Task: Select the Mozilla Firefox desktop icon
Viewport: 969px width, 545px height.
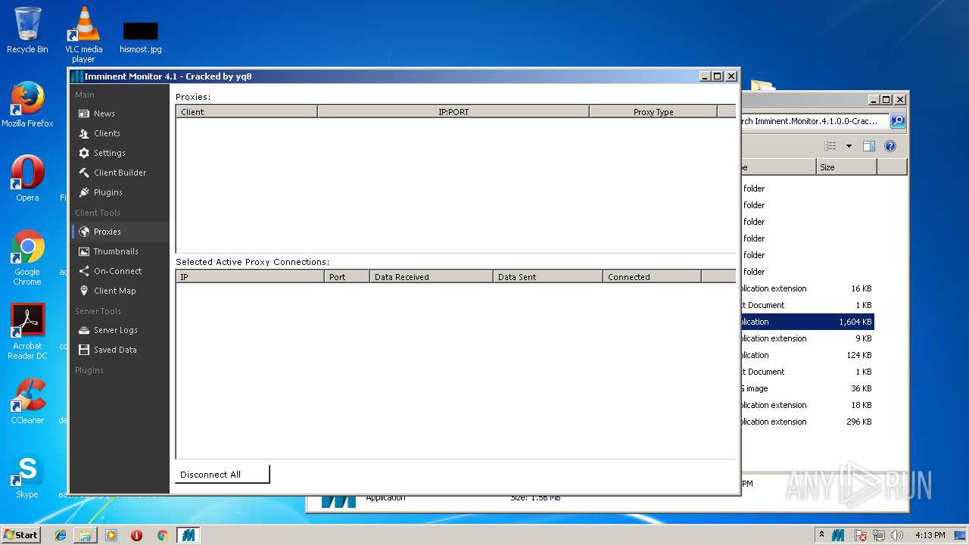Action: tap(27, 104)
